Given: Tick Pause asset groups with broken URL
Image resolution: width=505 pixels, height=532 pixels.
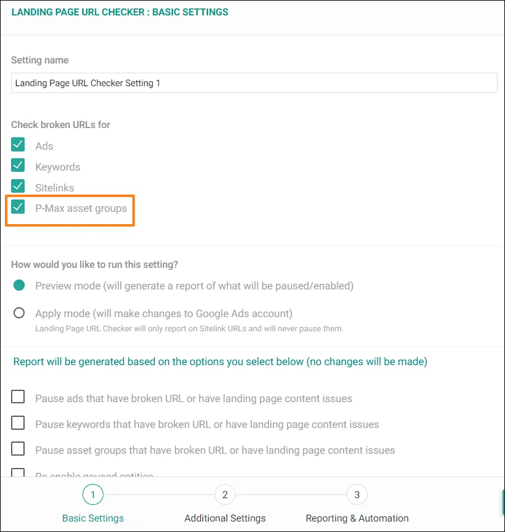Looking at the screenshot, I should pyautogui.click(x=18, y=448).
